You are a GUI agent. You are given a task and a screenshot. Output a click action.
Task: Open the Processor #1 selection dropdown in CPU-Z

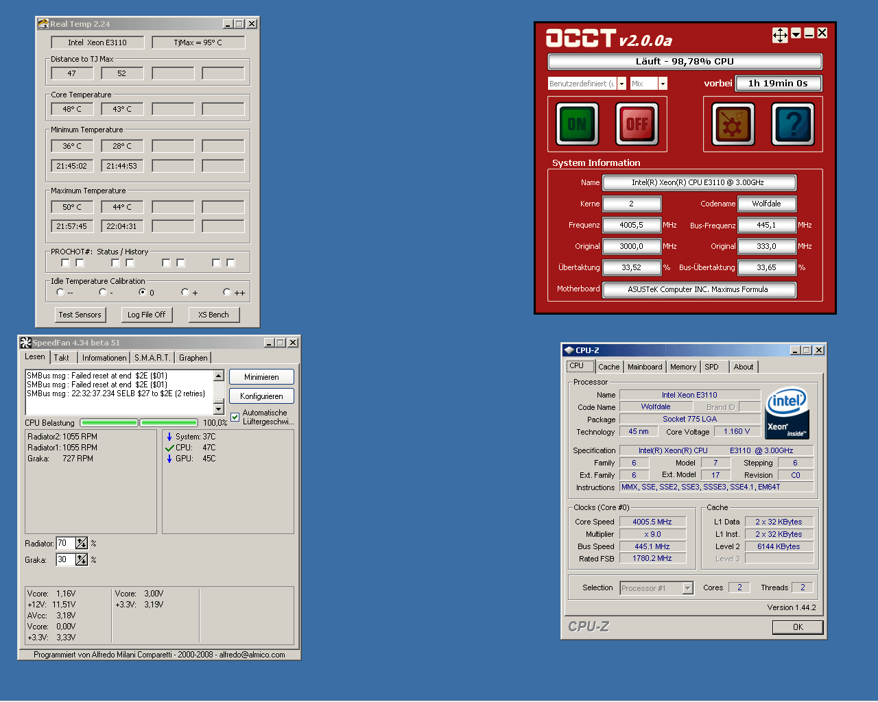click(687, 588)
